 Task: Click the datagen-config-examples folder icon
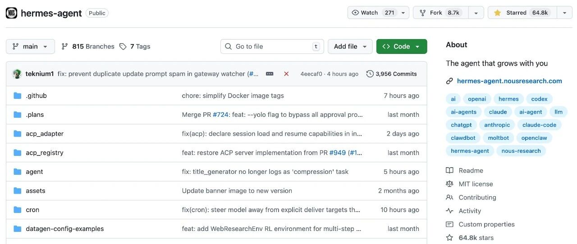point(18,229)
